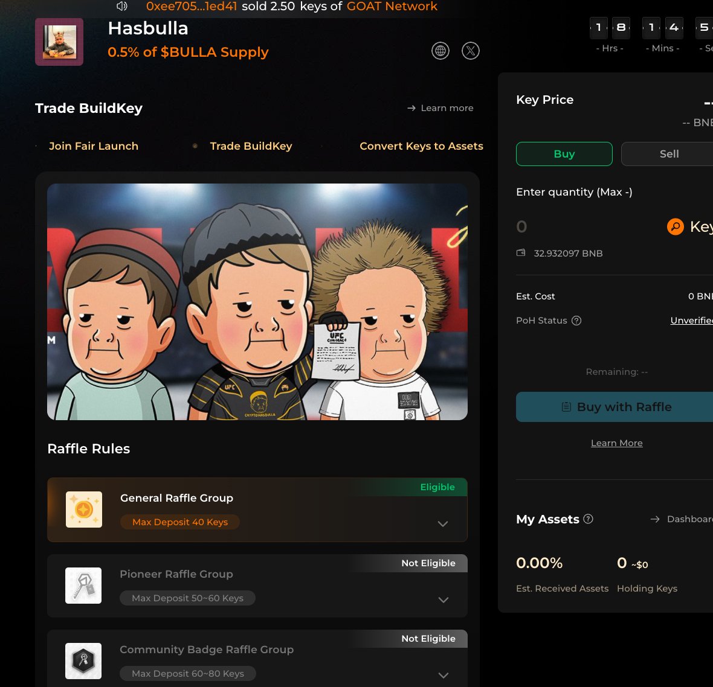Click the Max Deposit 40 Keys badge
The width and height of the screenshot is (713, 687).
coord(180,522)
